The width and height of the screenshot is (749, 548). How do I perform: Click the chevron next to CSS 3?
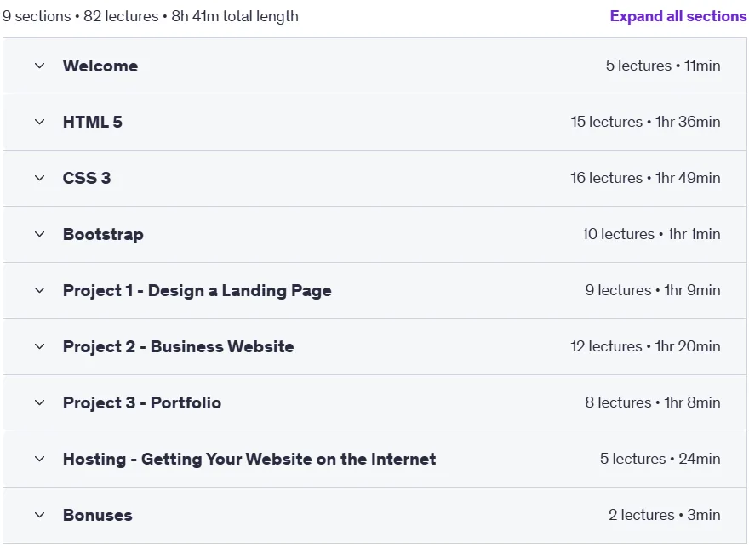pyautogui.click(x=40, y=178)
